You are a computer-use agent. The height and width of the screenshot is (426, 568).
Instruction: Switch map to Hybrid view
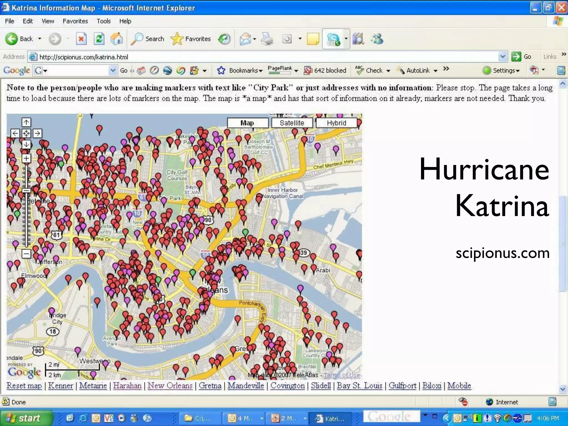pyautogui.click(x=336, y=123)
